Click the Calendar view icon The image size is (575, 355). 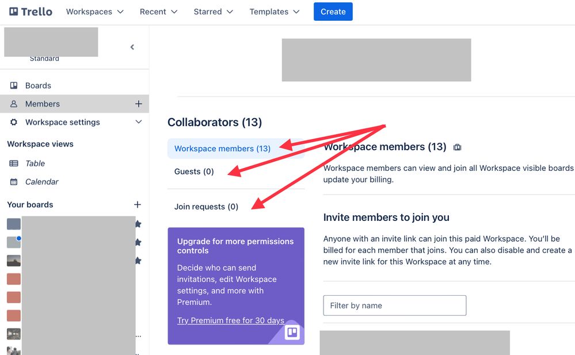pos(14,182)
